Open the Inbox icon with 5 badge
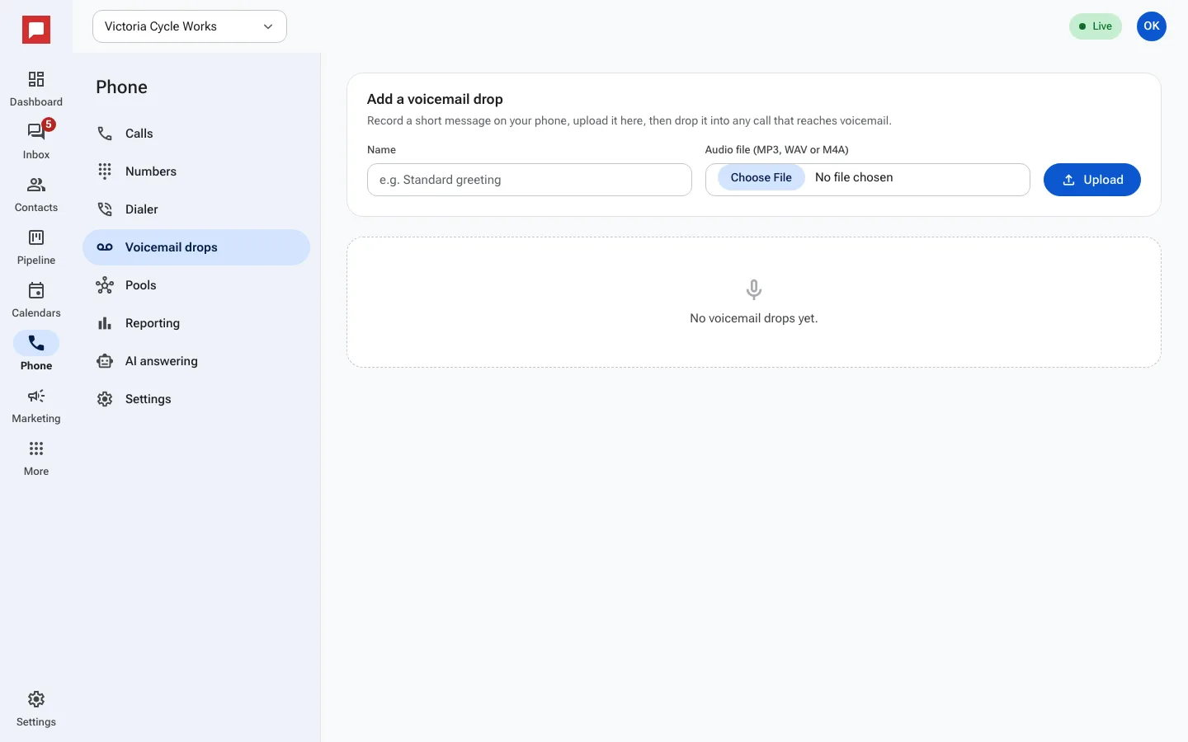This screenshot has width=1188, height=742. pos(36,132)
